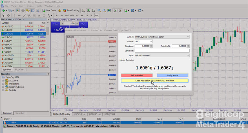Select the MN monthly timeframe
The height and width of the screenshot is (133, 248).
(x=97, y=15)
